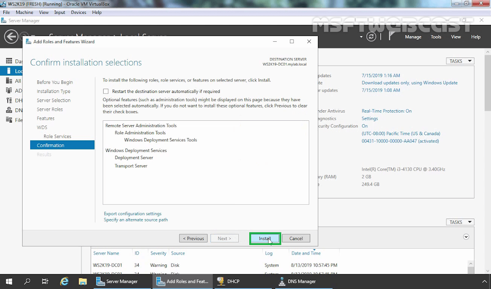Open taskbar search

pyautogui.click(x=27, y=281)
